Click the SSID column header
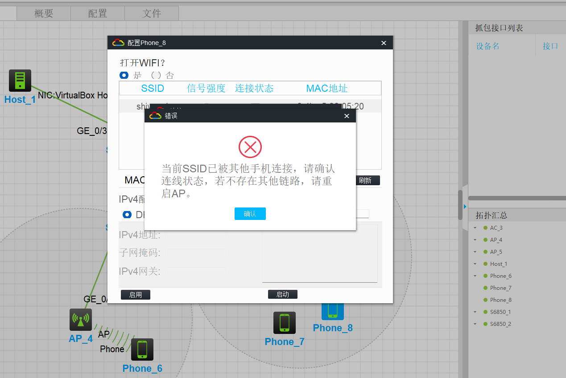 click(153, 88)
